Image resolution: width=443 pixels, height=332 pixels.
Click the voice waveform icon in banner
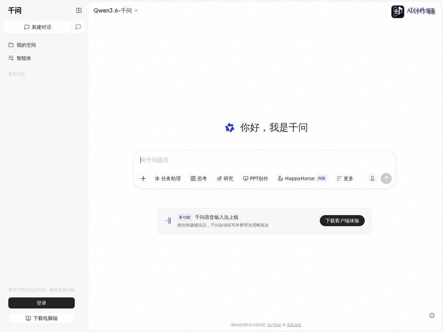[168, 221]
